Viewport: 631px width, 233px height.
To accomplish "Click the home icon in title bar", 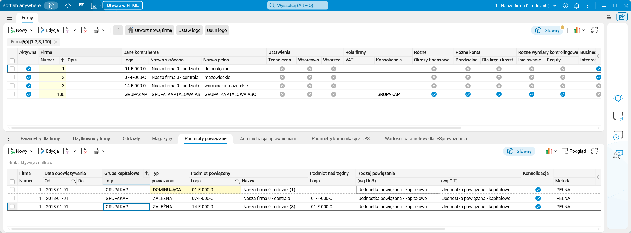I will point(68,6).
